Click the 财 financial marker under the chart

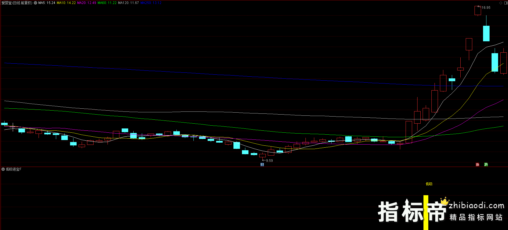[x=262, y=165]
